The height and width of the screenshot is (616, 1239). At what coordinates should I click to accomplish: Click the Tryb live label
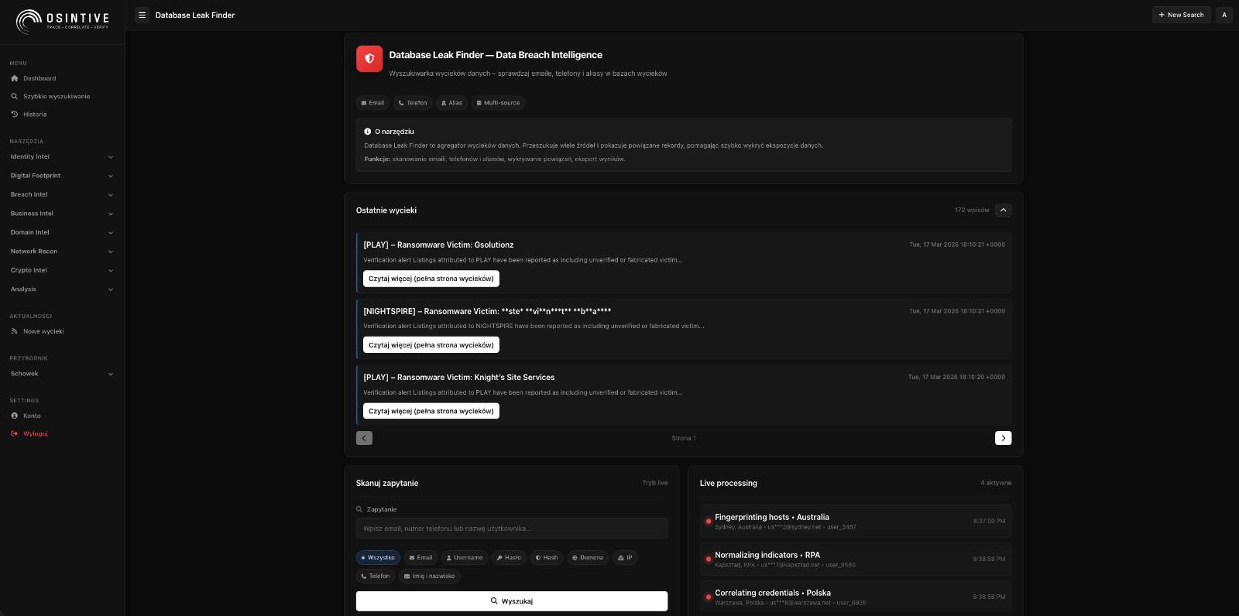[654, 483]
